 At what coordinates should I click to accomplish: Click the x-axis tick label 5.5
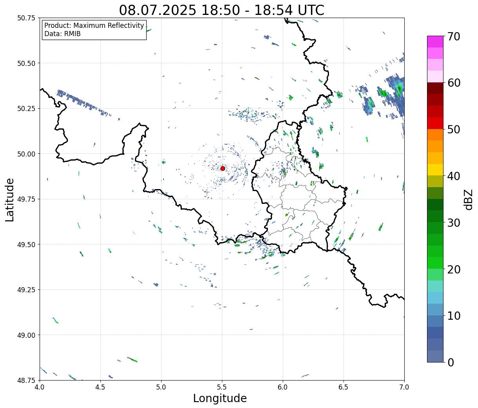[x=222, y=387]
